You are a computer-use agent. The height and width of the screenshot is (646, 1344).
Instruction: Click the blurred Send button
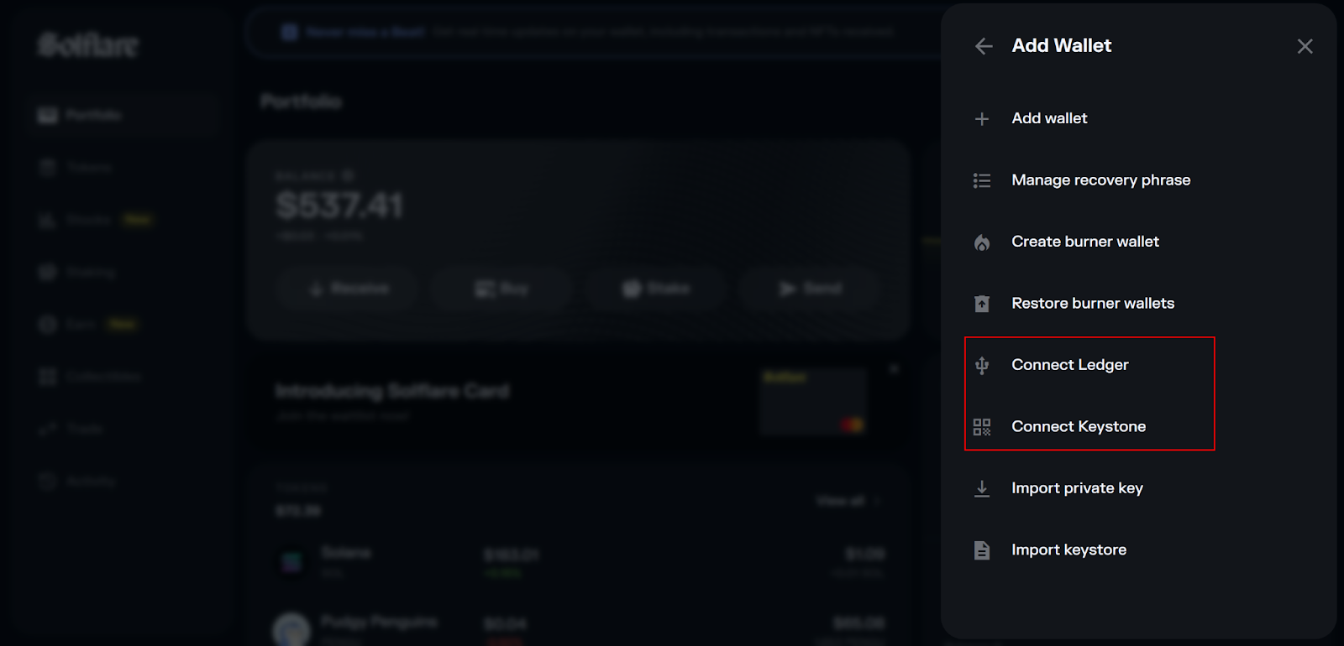coord(811,289)
